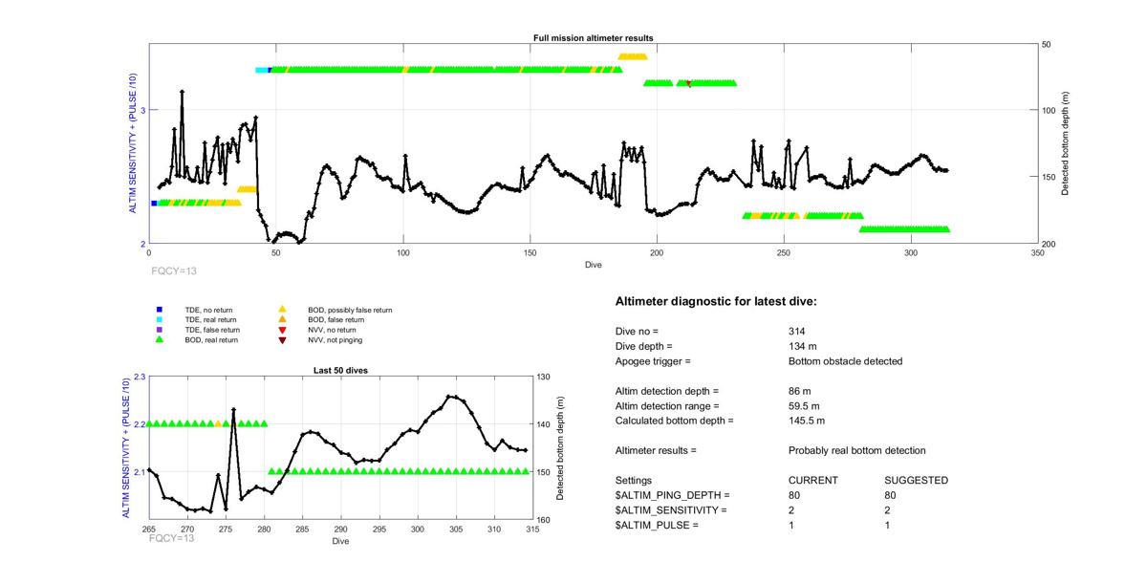1147x584 pixels.
Task: Click the detection depth value '86 m'
Action: [800, 391]
